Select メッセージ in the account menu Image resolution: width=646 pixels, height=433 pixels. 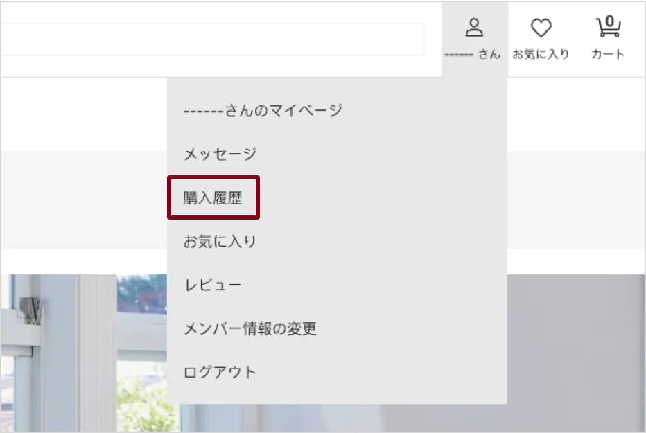click(x=220, y=154)
